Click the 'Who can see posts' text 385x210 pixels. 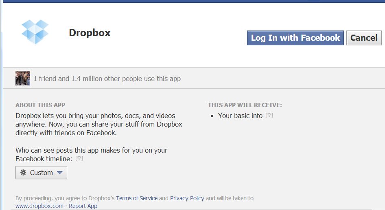[x=91, y=155]
